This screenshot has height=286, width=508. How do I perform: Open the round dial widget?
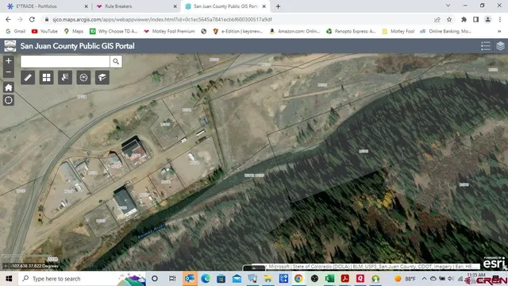click(x=83, y=78)
